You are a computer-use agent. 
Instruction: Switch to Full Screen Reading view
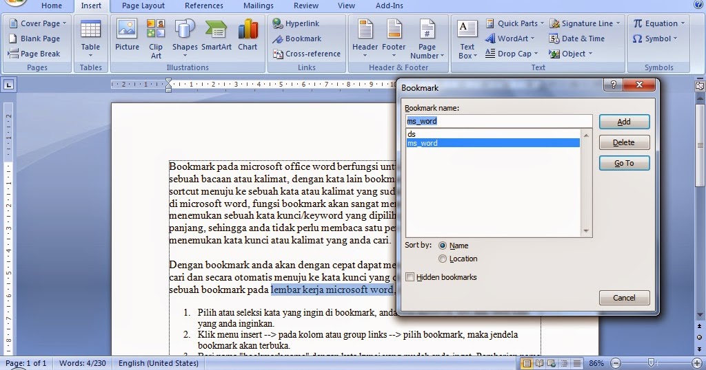(539, 363)
